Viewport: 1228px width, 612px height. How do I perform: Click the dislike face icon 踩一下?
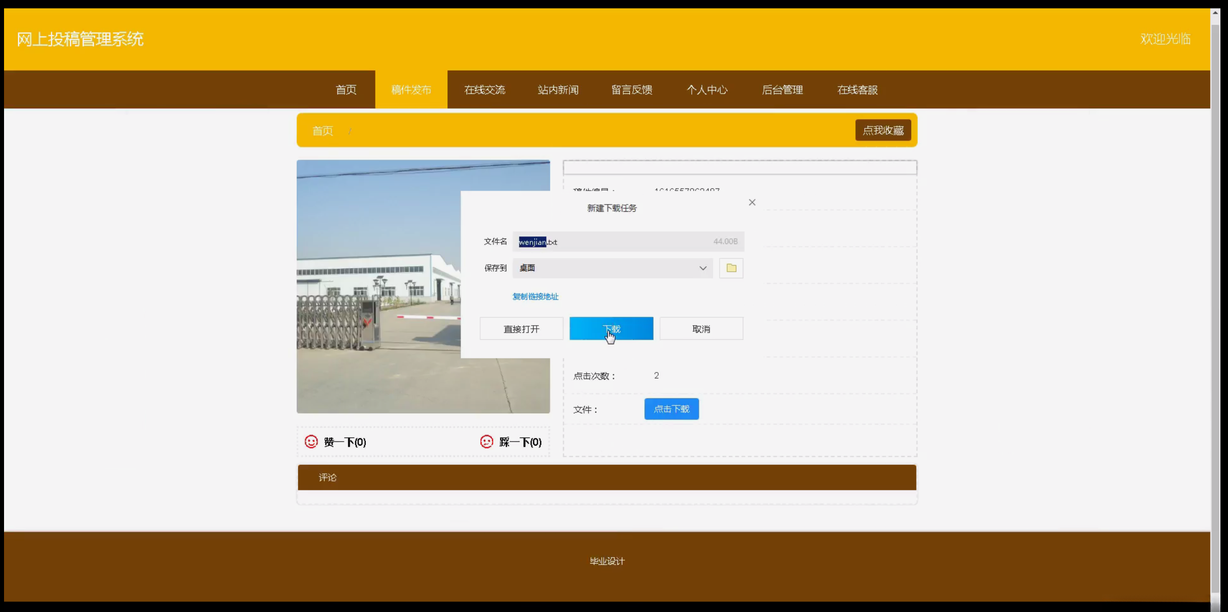tap(487, 442)
